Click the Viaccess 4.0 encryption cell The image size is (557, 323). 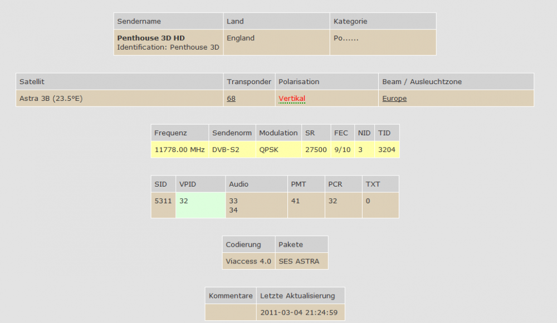(x=248, y=261)
